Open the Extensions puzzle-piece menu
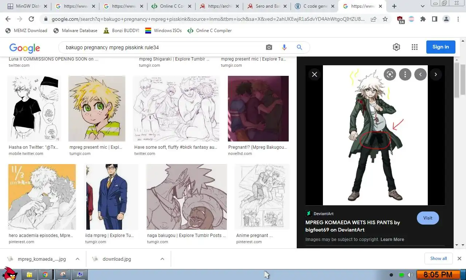466x280 pixels. (423, 19)
